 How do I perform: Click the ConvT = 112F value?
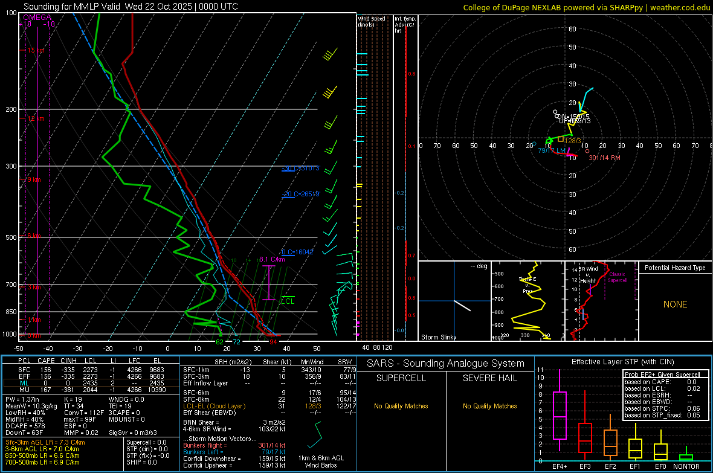[x=83, y=413]
